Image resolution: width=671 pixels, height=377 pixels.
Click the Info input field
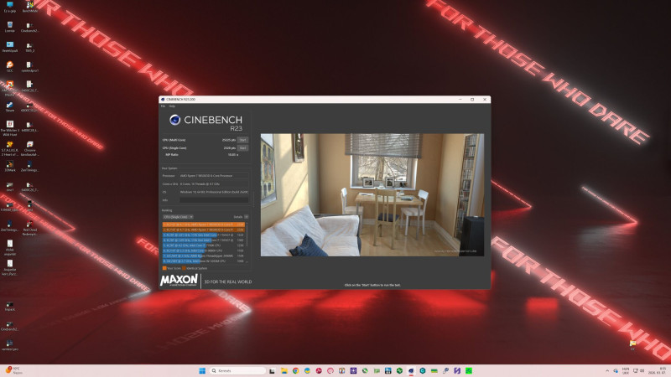coord(214,200)
